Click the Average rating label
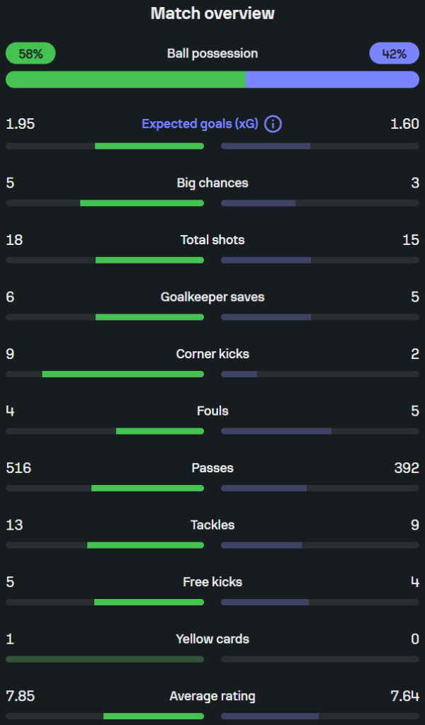The height and width of the screenshot is (725, 425). click(212, 696)
